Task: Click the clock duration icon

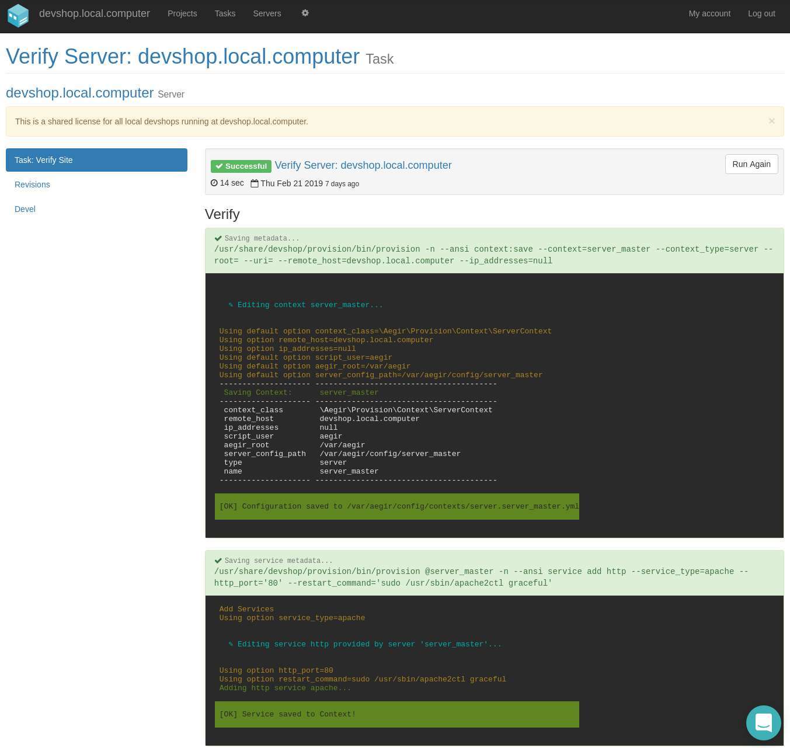Action: (x=214, y=183)
